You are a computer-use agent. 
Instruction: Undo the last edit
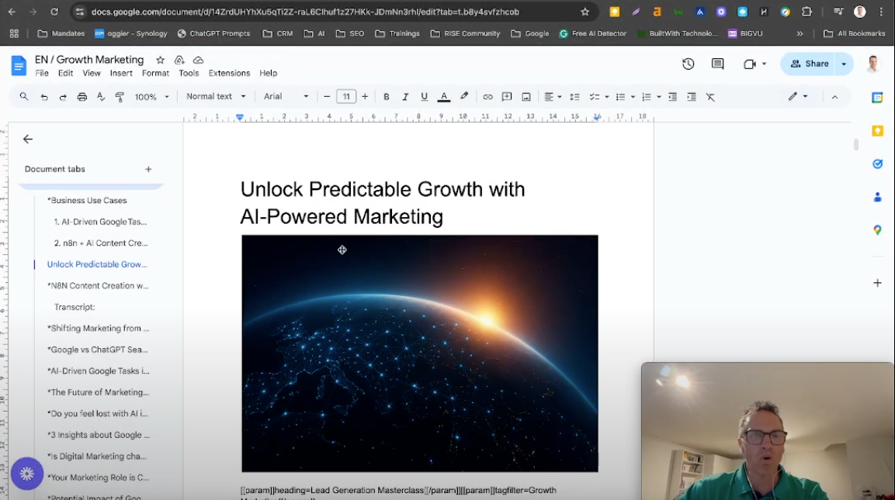44,97
